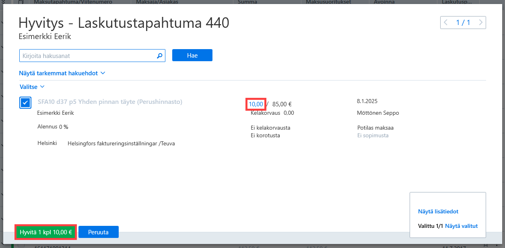The width and height of the screenshot is (505, 248).
Task: Click the Ei sopimusta text
Action: pos(373,135)
